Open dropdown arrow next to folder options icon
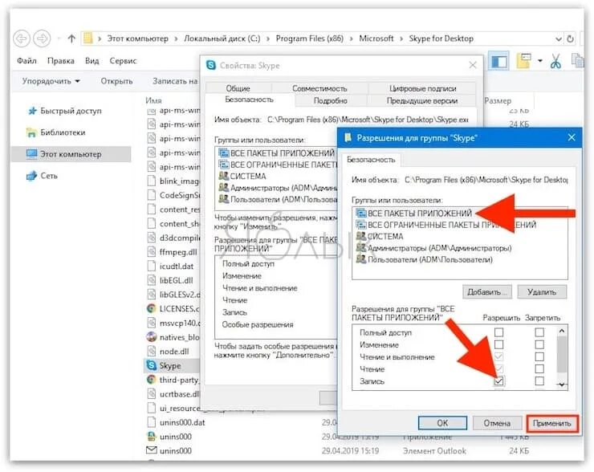The image size is (594, 472). click(x=540, y=61)
